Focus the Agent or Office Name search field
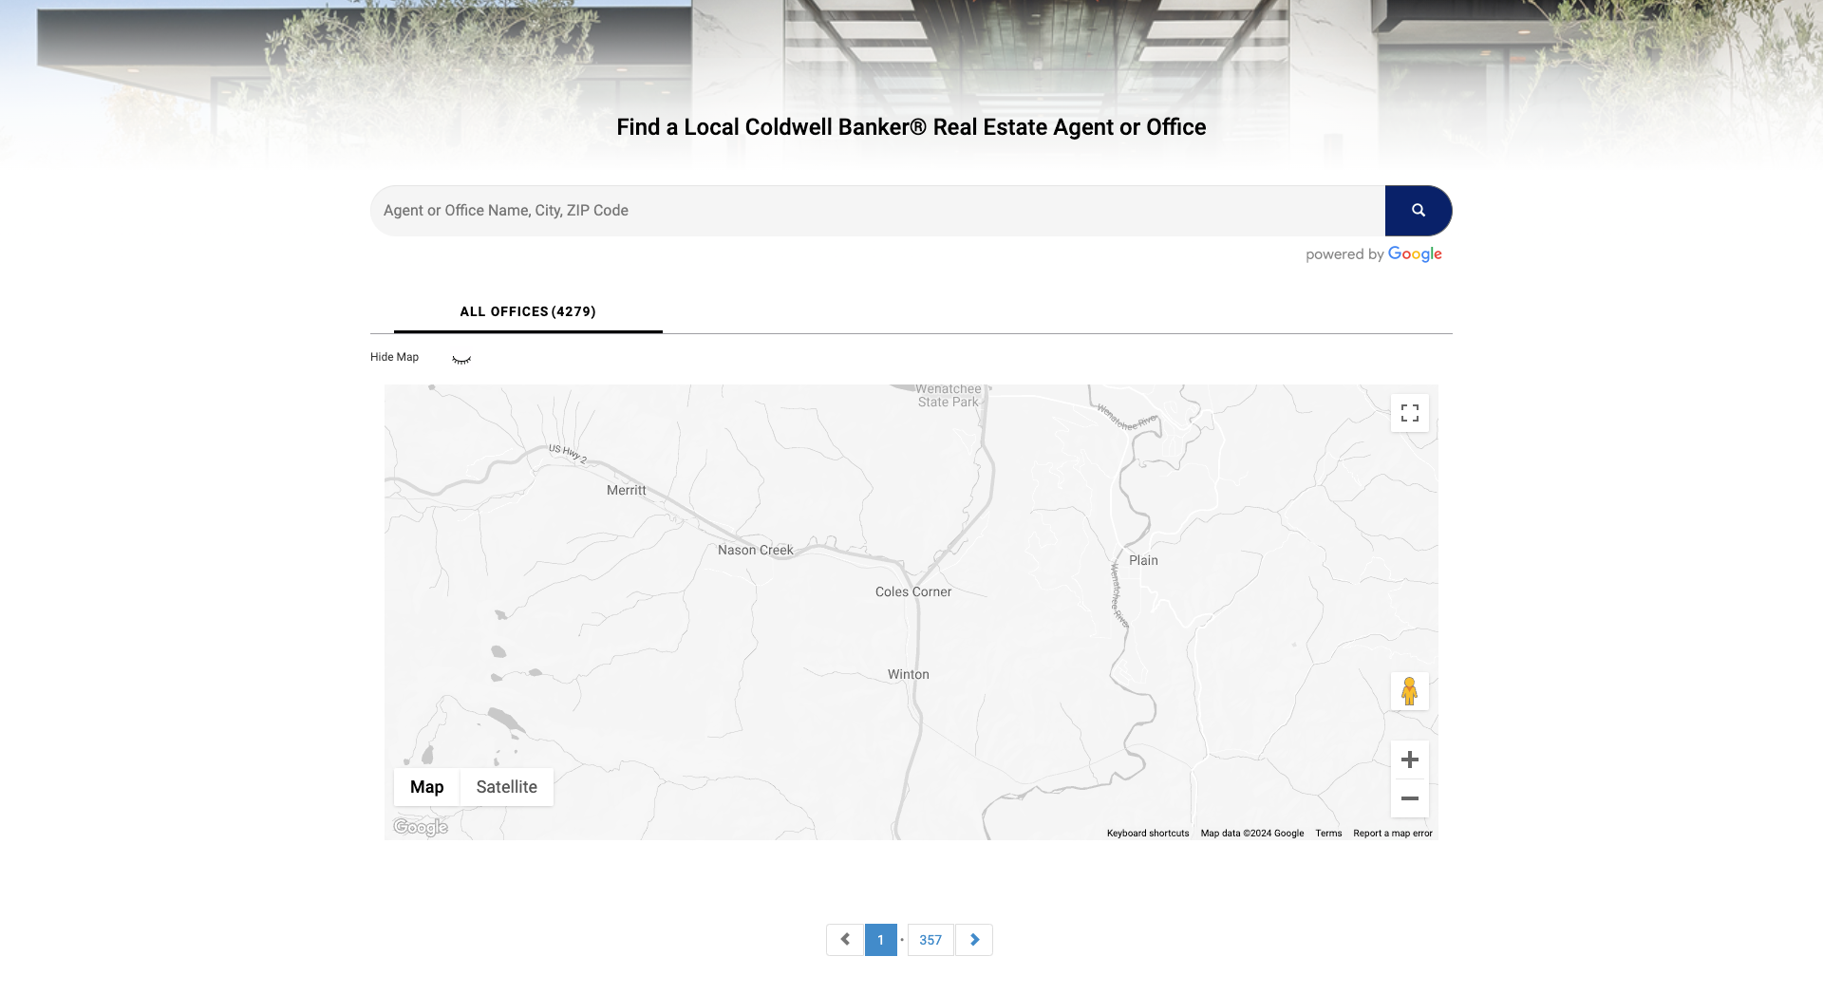 click(877, 211)
